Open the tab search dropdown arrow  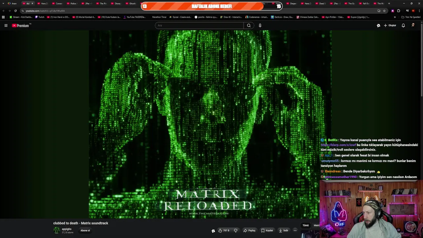[x=4, y=3]
